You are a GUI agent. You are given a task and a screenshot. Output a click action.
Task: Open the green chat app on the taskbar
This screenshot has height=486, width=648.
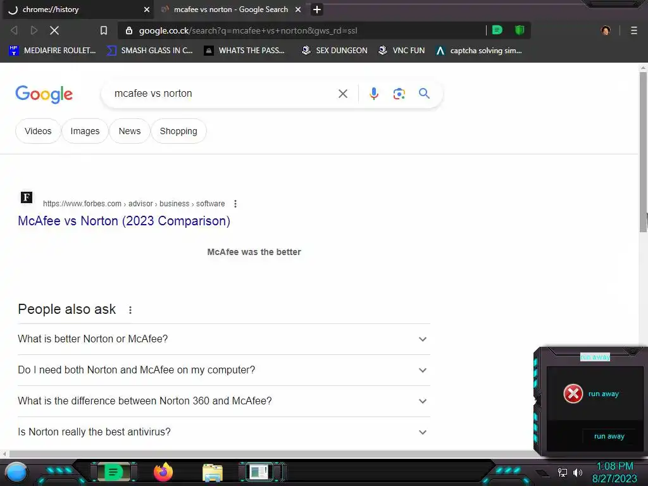click(113, 472)
